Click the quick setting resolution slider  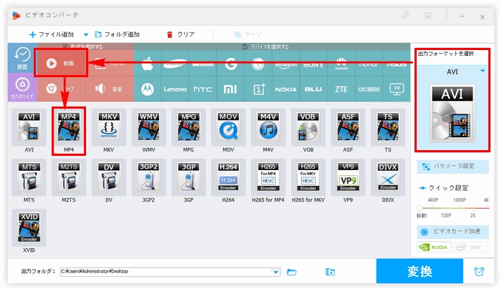coord(453,207)
